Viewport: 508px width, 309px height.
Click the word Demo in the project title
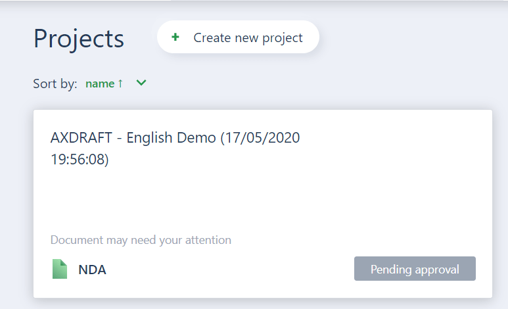point(196,138)
